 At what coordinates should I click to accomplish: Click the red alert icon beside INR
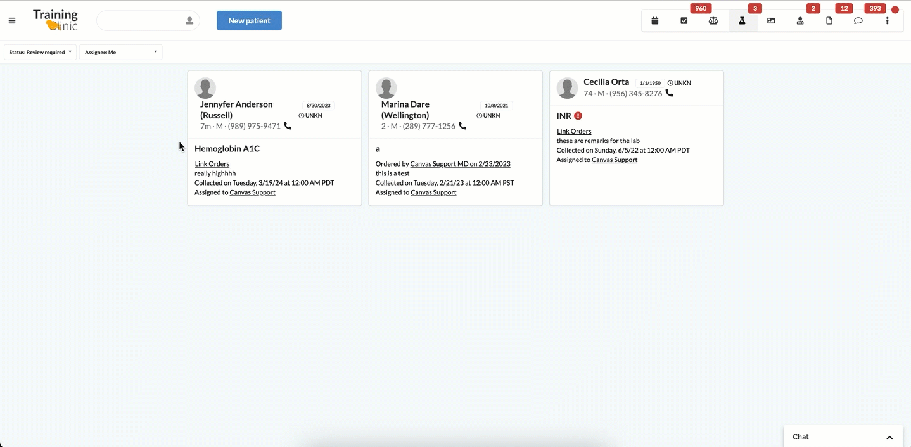578,116
